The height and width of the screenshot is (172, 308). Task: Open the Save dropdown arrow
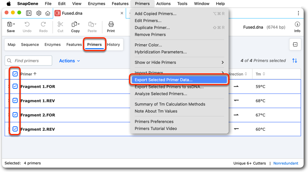(x=14, y=24)
